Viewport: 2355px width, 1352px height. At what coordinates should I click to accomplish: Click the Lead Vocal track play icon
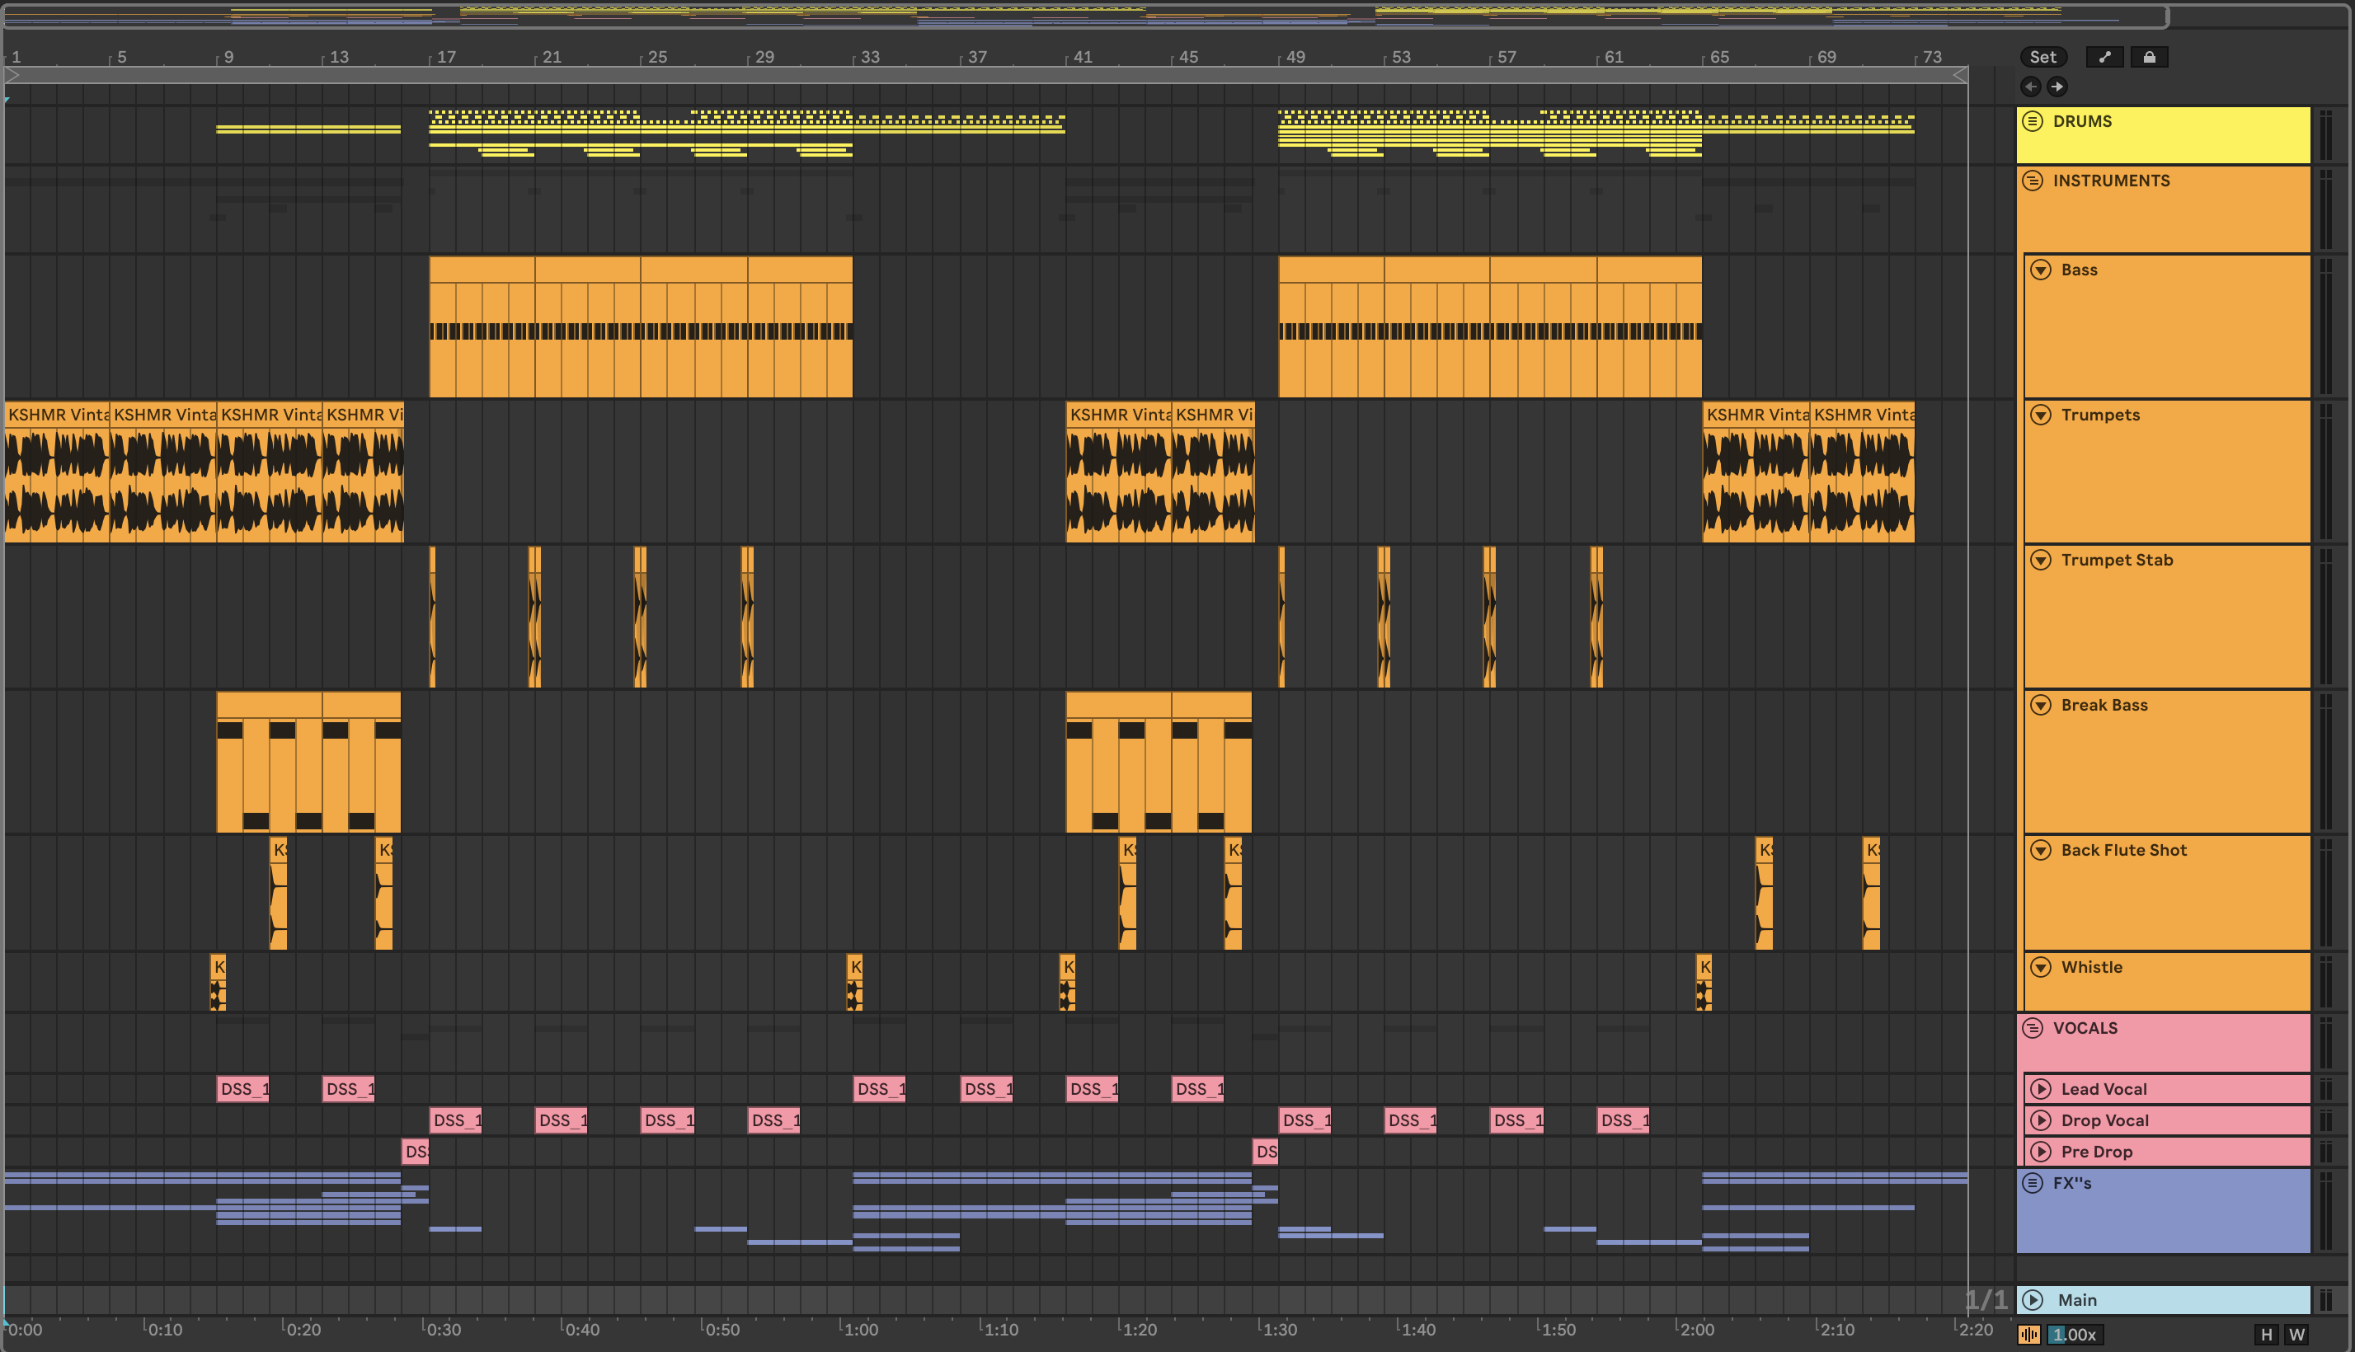(2040, 1088)
